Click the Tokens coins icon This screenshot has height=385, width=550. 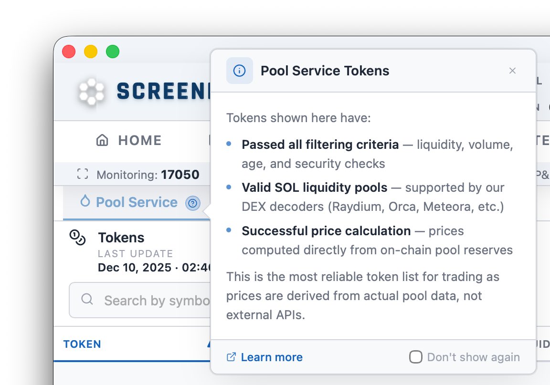click(x=77, y=238)
